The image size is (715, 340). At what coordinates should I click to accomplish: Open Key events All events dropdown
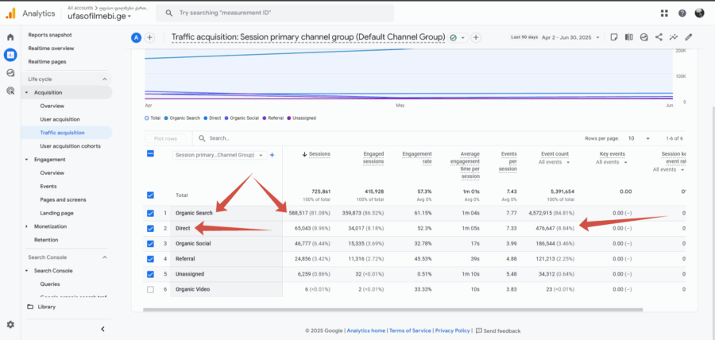(x=612, y=162)
